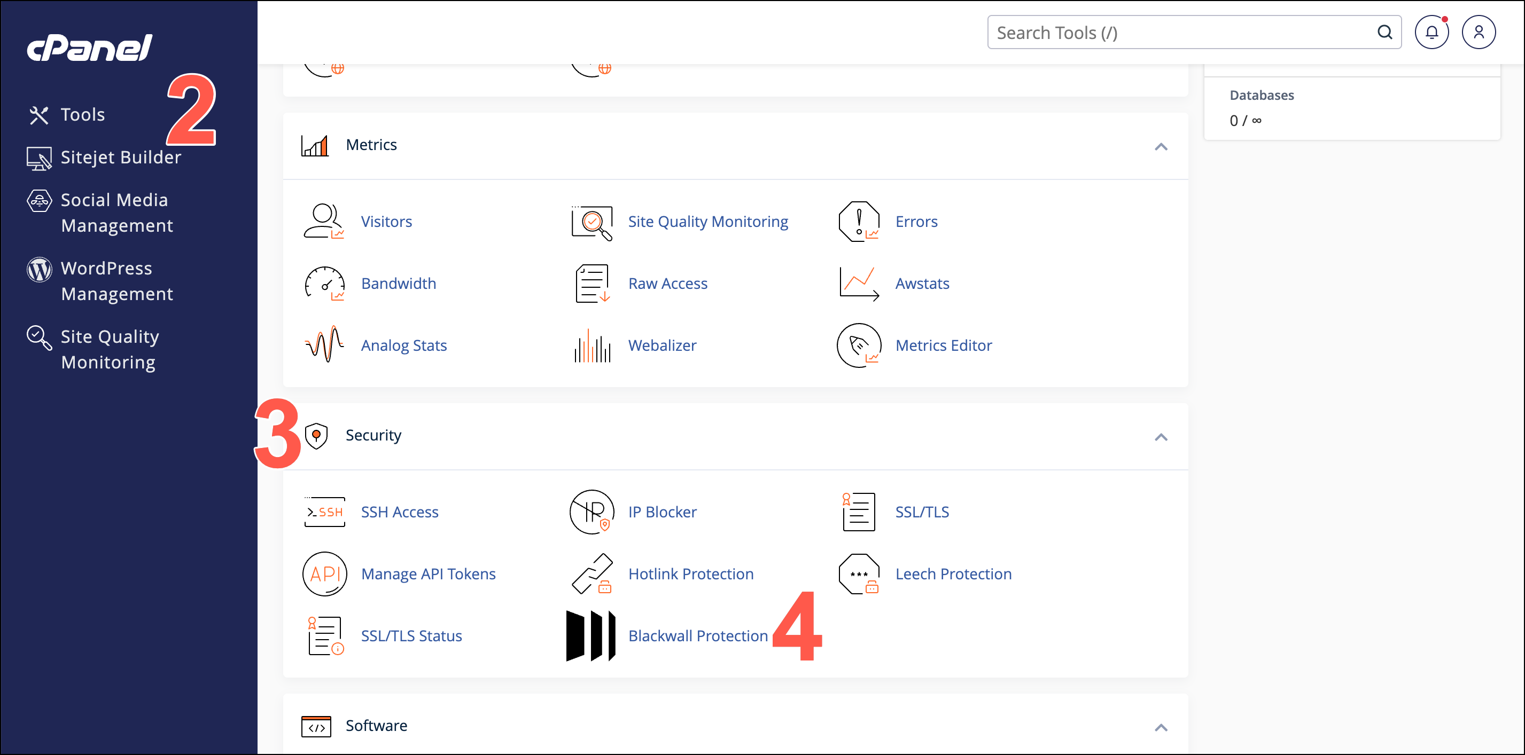The image size is (1525, 755).
Task: Click the Databases statistic label
Action: click(x=1262, y=95)
